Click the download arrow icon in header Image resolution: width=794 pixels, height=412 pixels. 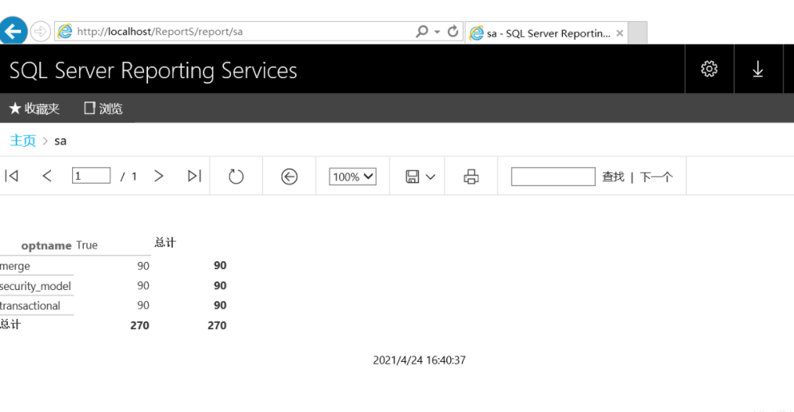tap(758, 69)
